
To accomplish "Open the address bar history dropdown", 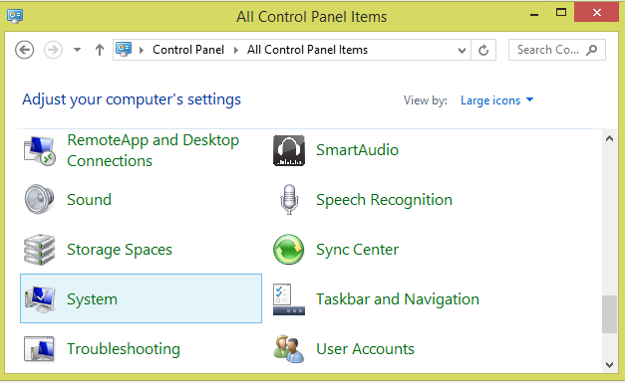I will 462,50.
